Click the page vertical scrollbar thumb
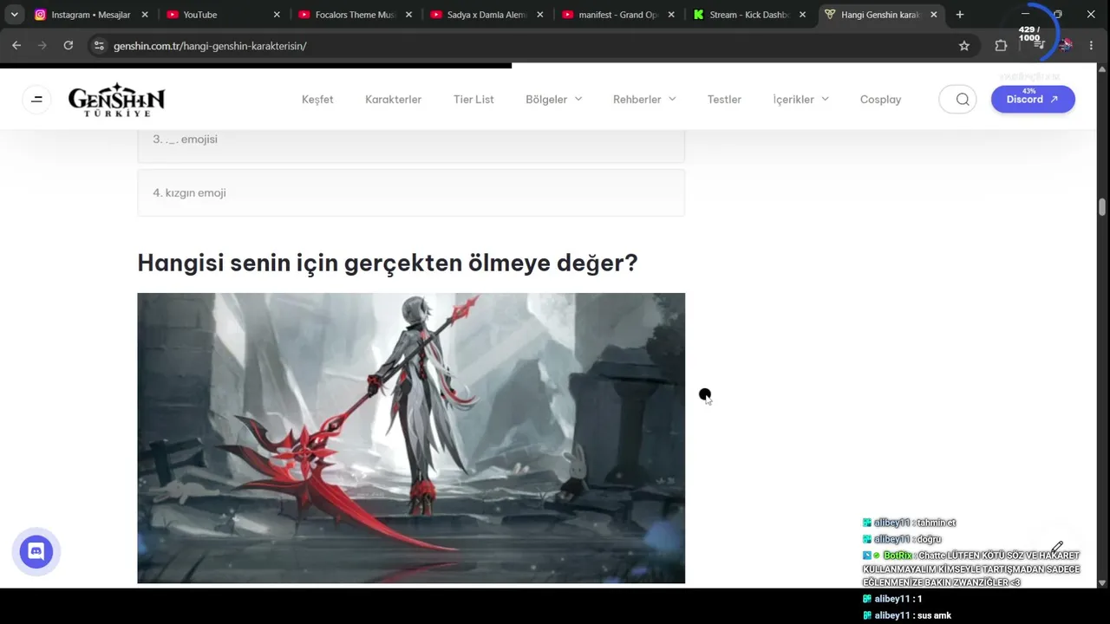This screenshot has height=624, width=1110. coord(1102,207)
